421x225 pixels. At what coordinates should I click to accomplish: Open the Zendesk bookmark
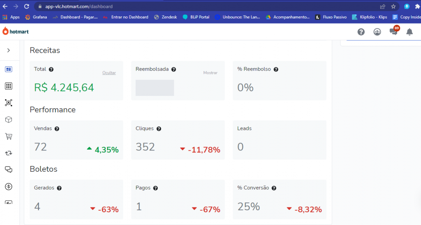(166, 17)
